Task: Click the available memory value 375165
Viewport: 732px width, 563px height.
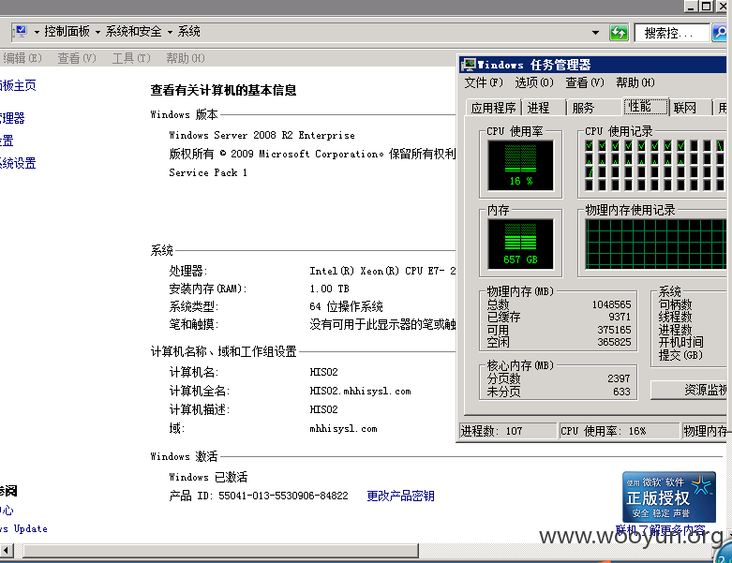Action: 614,330
